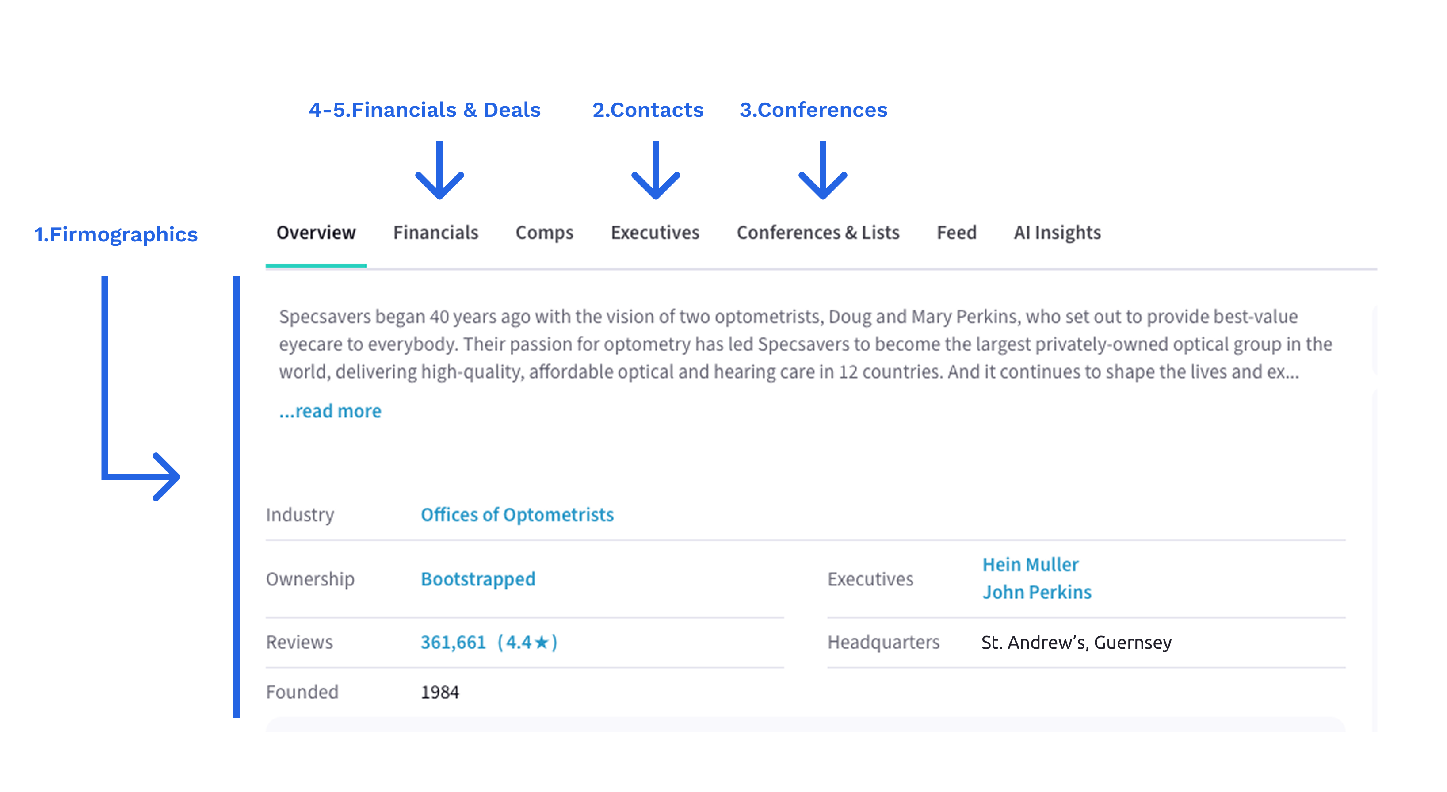Viewport: 1447px width, 792px height.
Task: Select the Comps tab
Action: [x=544, y=233]
